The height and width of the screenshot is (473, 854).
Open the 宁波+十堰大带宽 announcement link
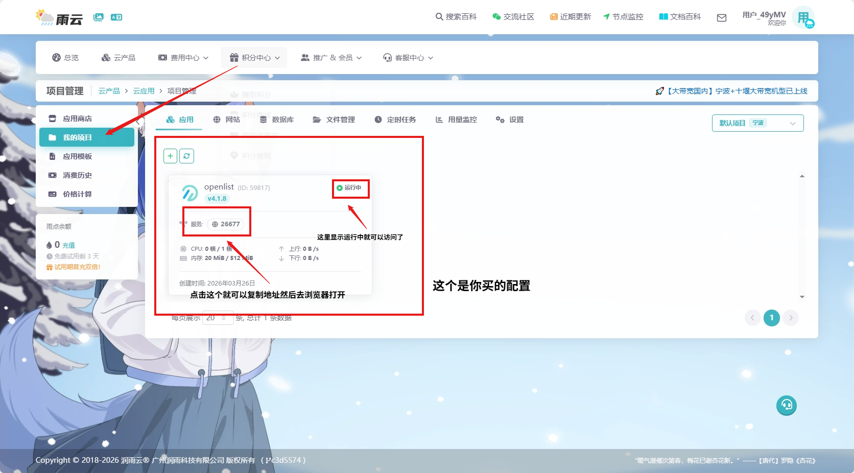tap(731, 91)
